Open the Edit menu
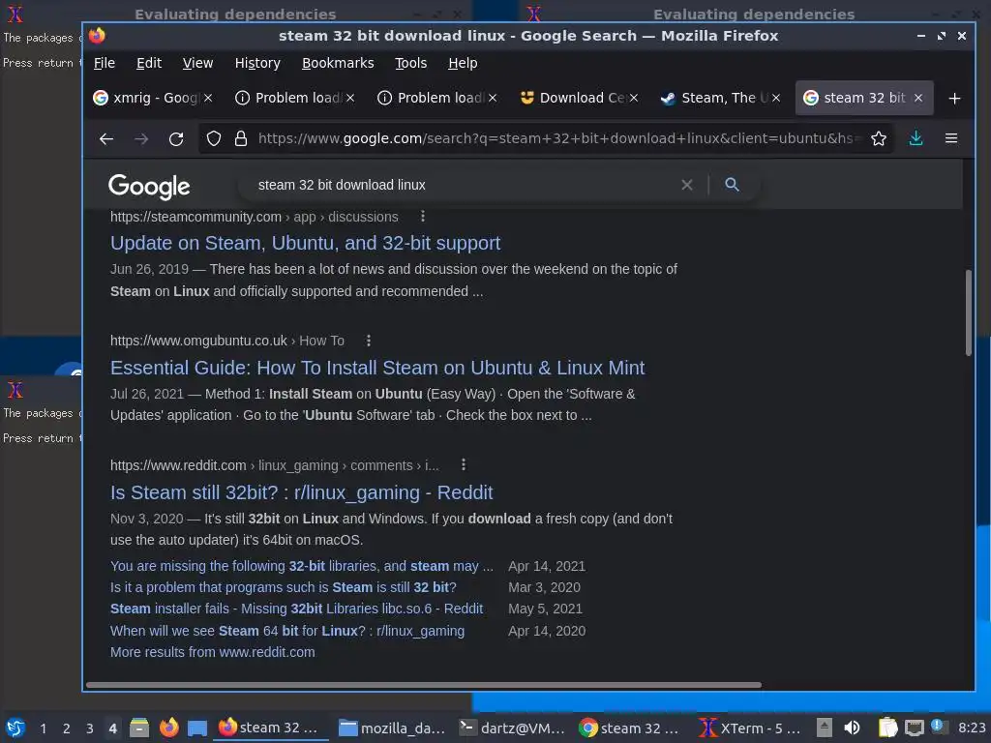991x743 pixels. click(148, 63)
